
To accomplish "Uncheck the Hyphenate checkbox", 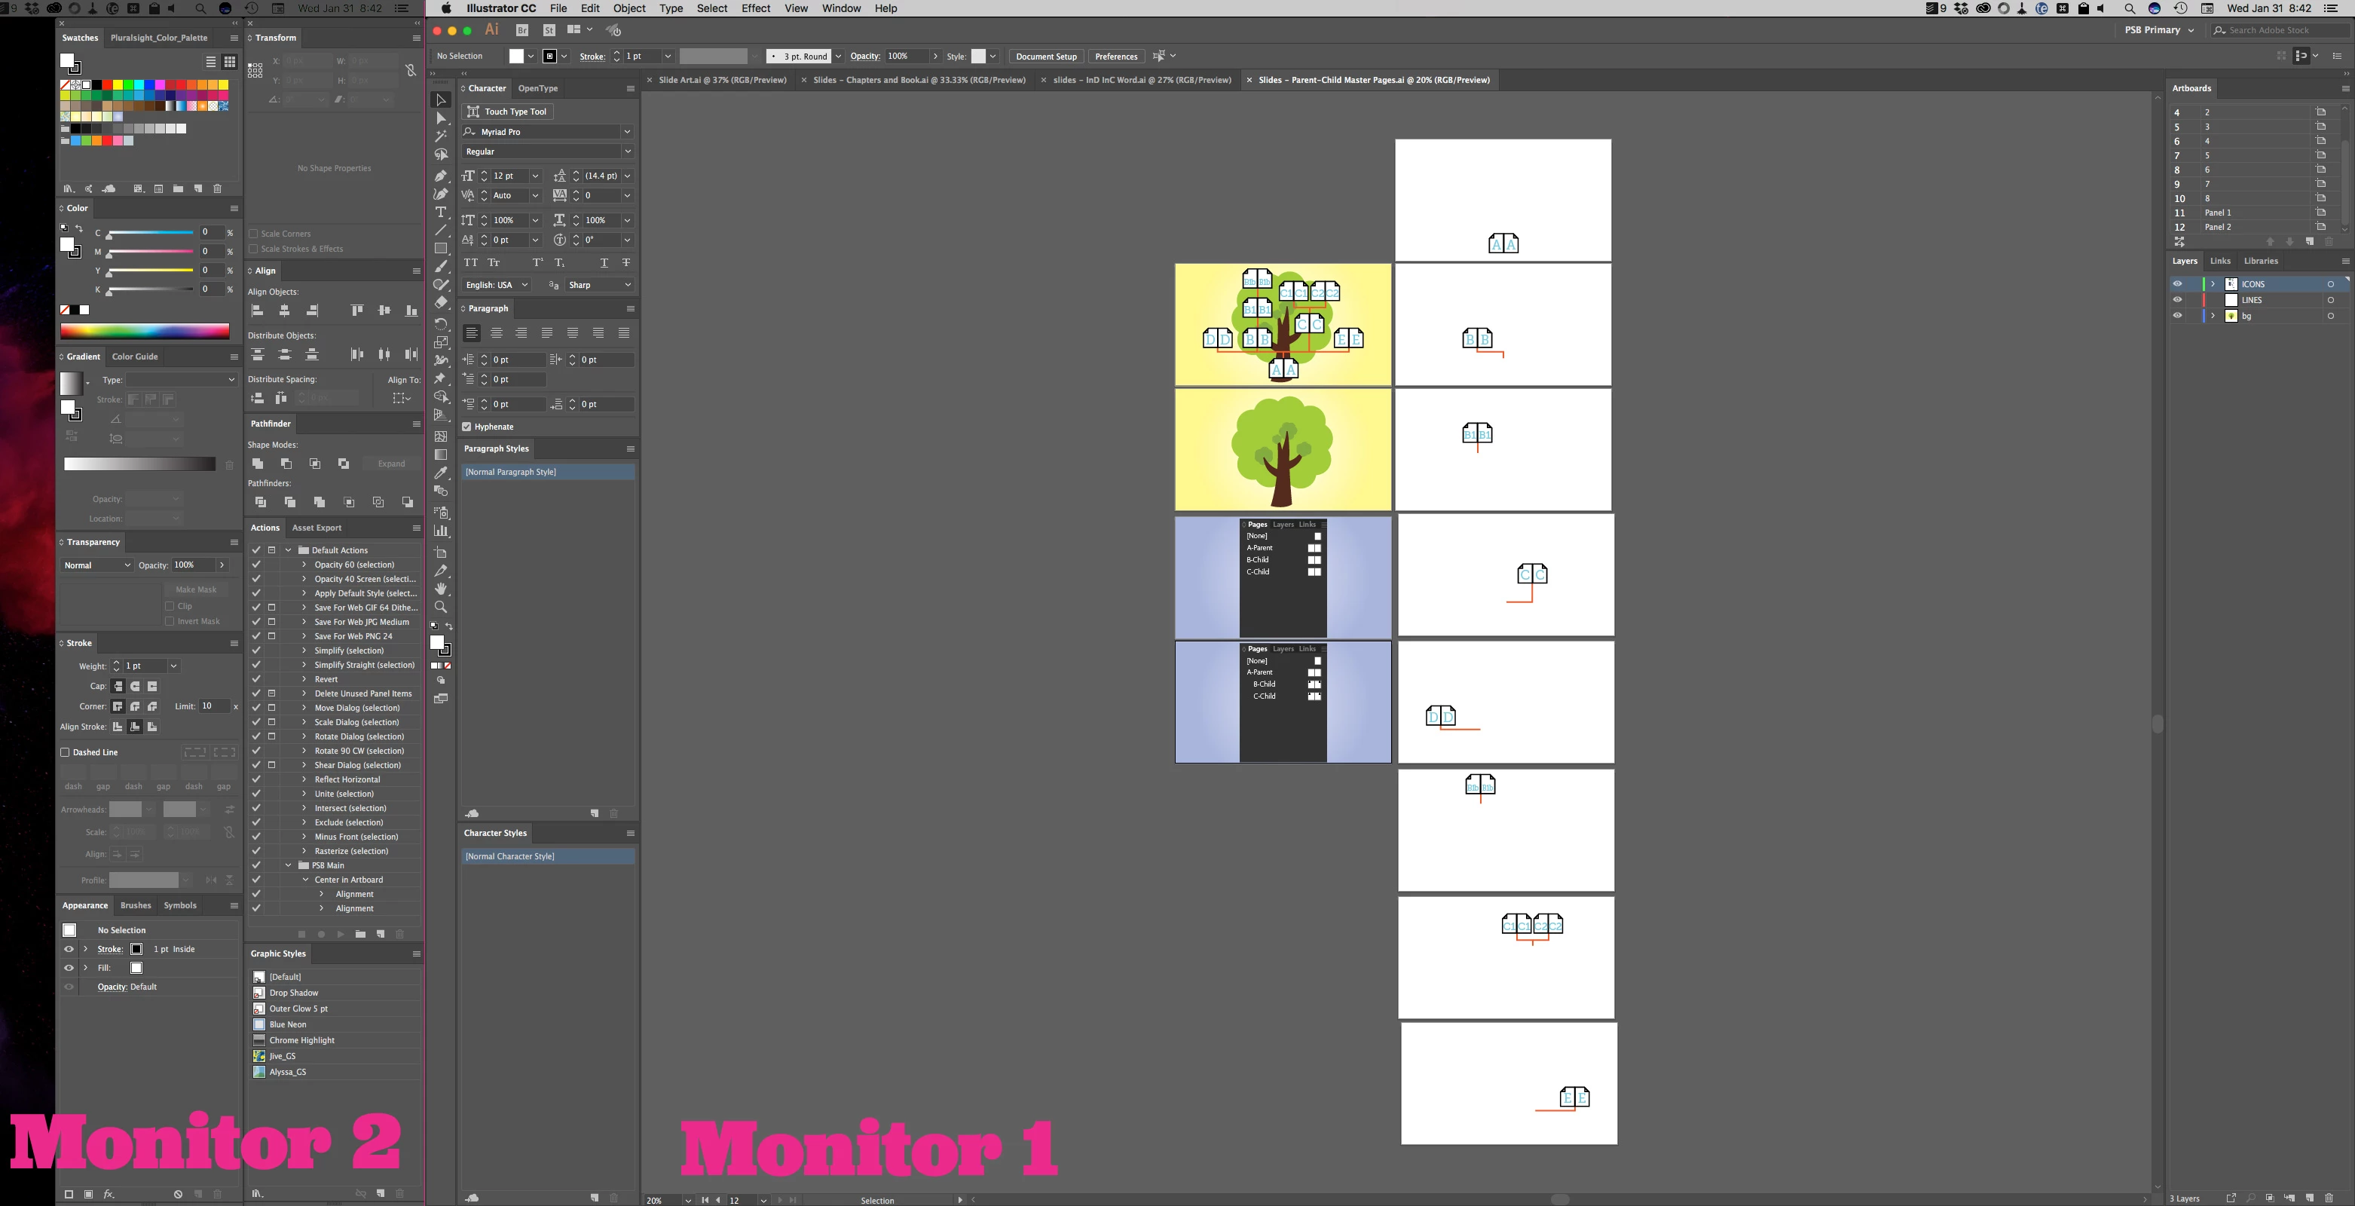I will click(467, 427).
